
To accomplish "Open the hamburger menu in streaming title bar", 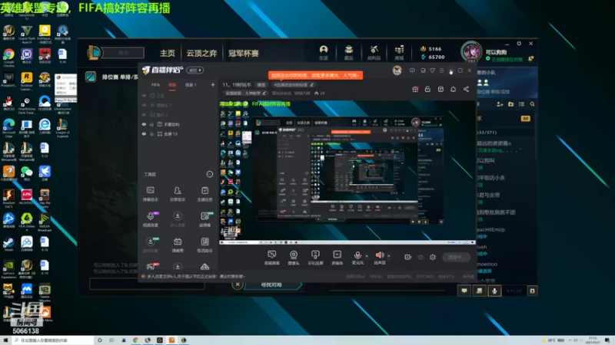I will 441,71.
